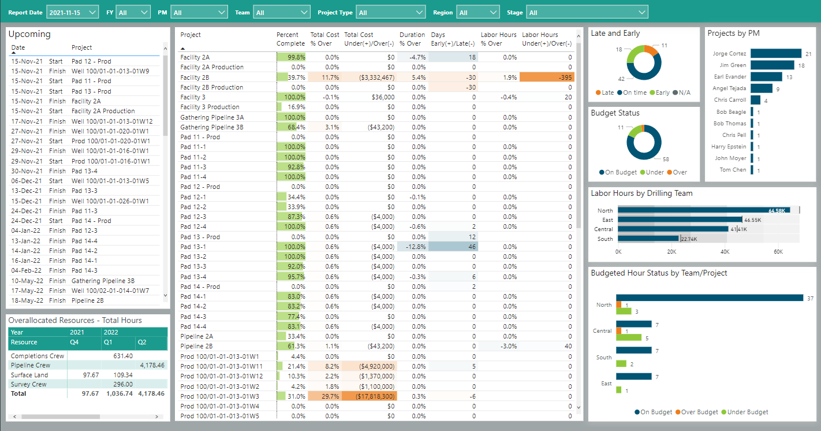Open the Report Date dropdown
821x431 pixels.
[72, 12]
